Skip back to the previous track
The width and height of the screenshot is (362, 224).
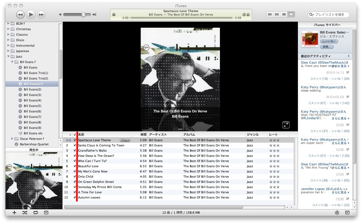[x=21, y=15]
